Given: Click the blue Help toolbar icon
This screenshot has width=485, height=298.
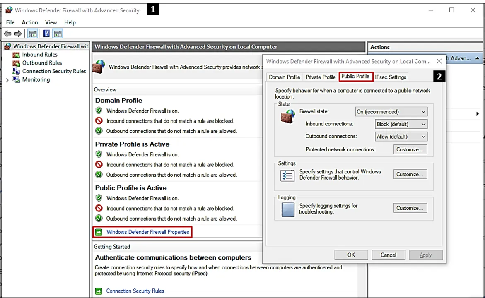Looking at the screenshot, I should (46, 34).
